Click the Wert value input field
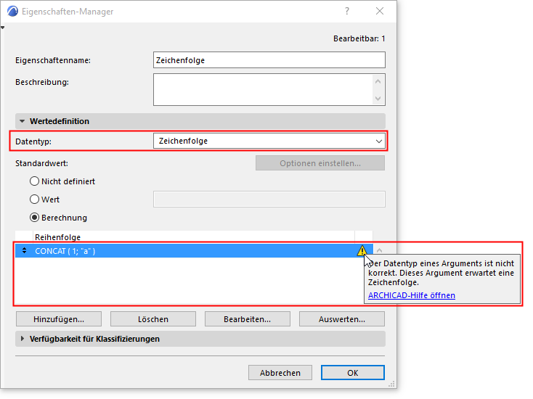The width and height of the screenshot is (533, 399). 269,199
